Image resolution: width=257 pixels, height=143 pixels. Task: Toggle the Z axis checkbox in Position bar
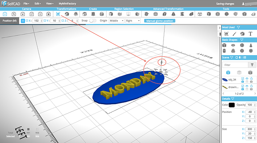pyautogui.click(x=63, y=21)
